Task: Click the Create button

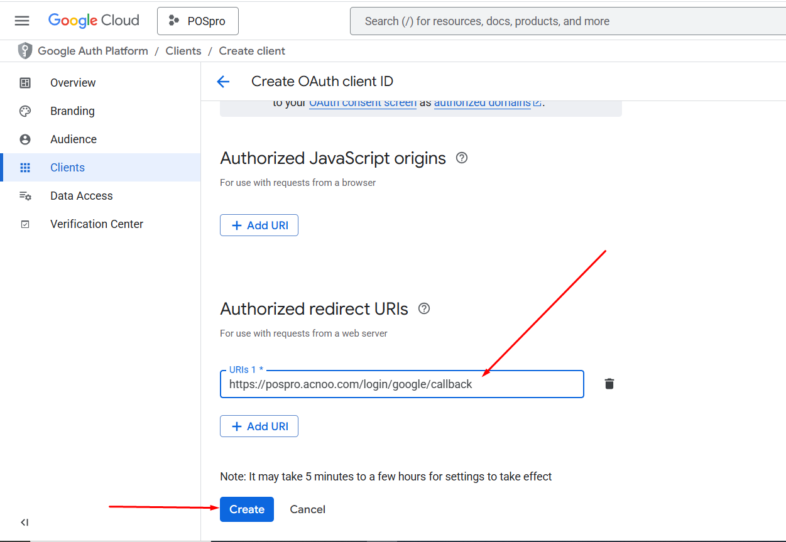Action: click(246, 509)
